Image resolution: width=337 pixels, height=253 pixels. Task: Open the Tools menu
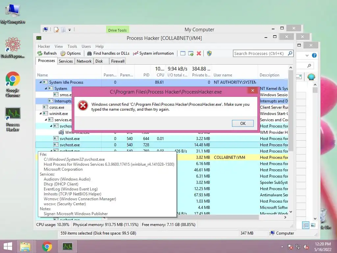pos(72,46)
